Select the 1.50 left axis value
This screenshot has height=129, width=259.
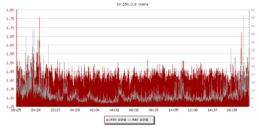(10, 63)
